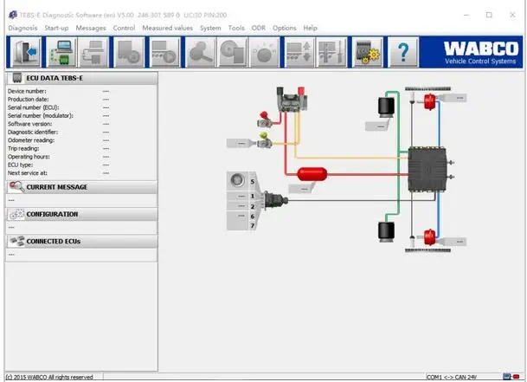Click the CURRENT MESSAGE magnifier icon
This screenshot has height=382, width=527.
tap(16, 186)
